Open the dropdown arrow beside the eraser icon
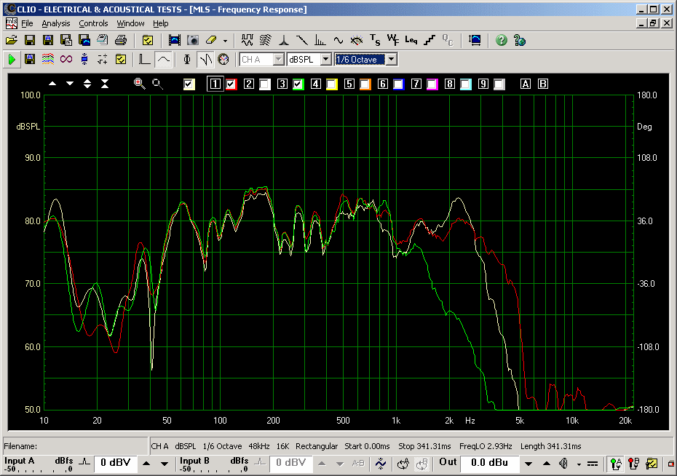677x476 pixels. (225, 41)
